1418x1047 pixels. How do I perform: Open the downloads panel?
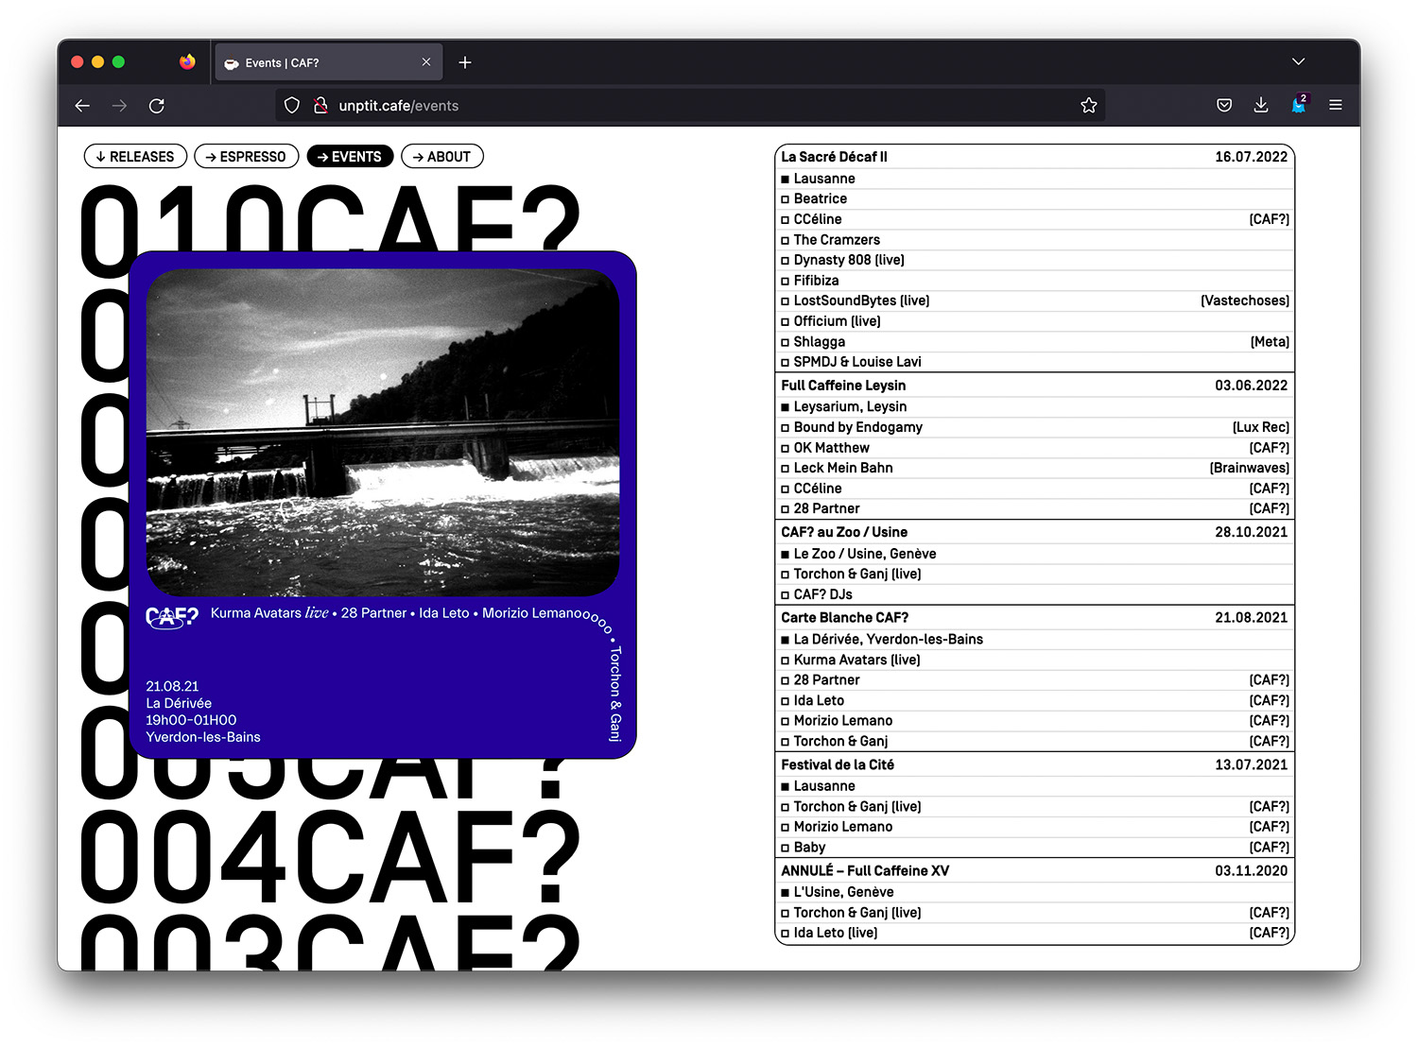[1261, 106]
